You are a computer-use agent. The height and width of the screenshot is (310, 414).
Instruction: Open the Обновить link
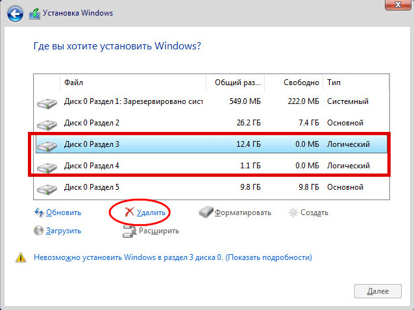[x=64, y=213]
